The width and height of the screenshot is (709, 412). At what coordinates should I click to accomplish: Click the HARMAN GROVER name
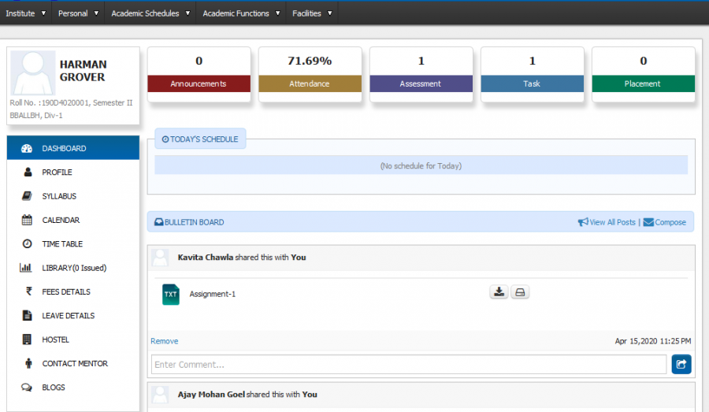[84, 71]
